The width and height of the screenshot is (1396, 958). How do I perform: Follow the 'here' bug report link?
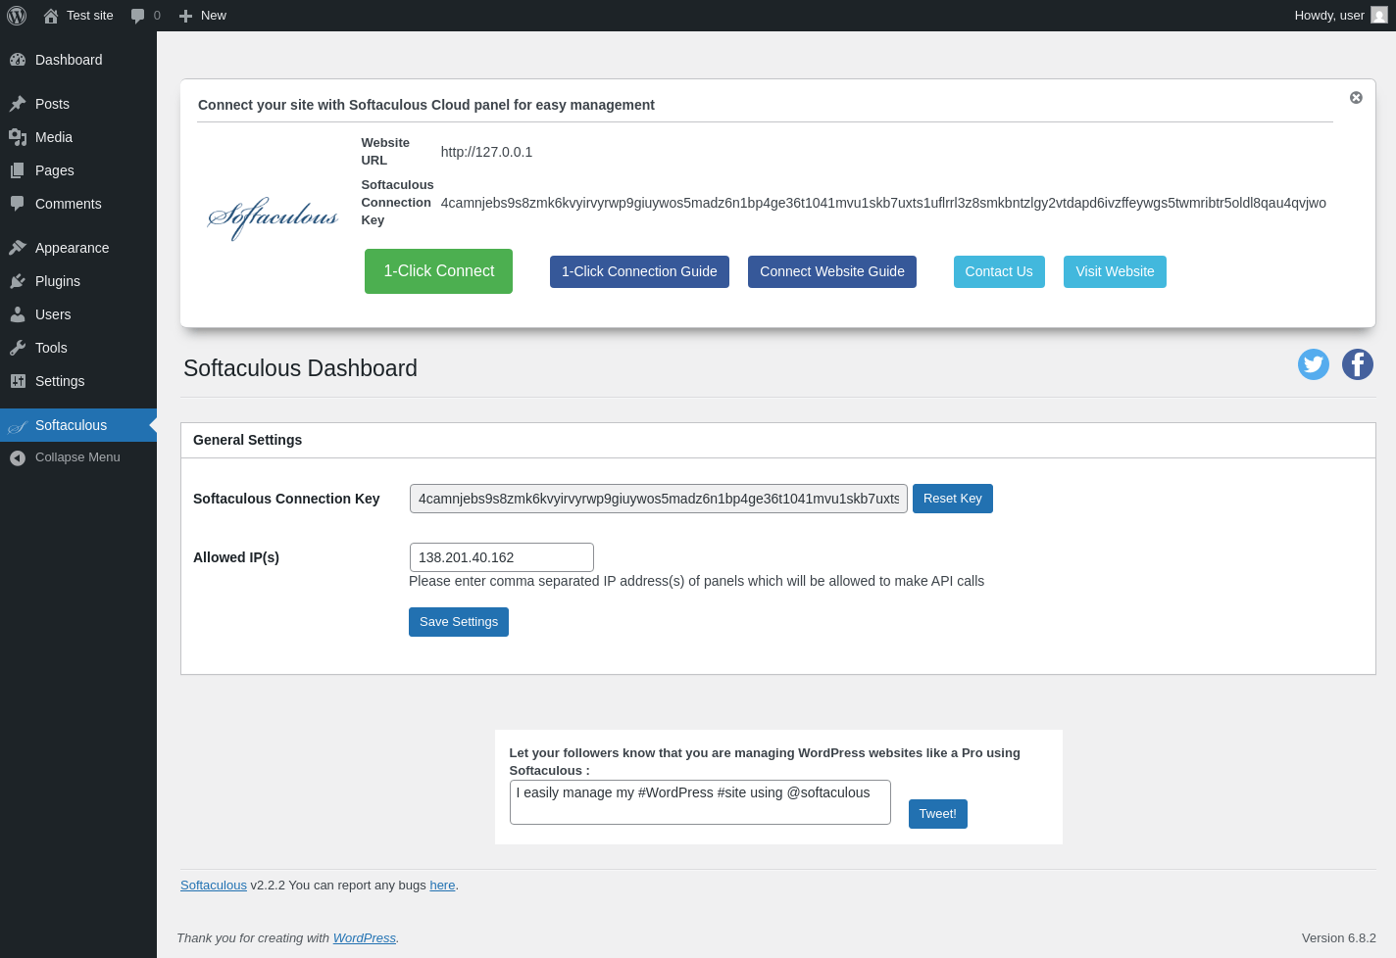coord(442,886)
